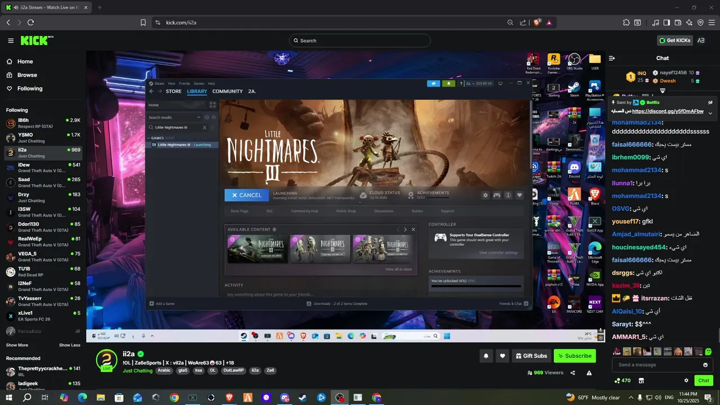Click the green Subscribe button

pos(574,355)
